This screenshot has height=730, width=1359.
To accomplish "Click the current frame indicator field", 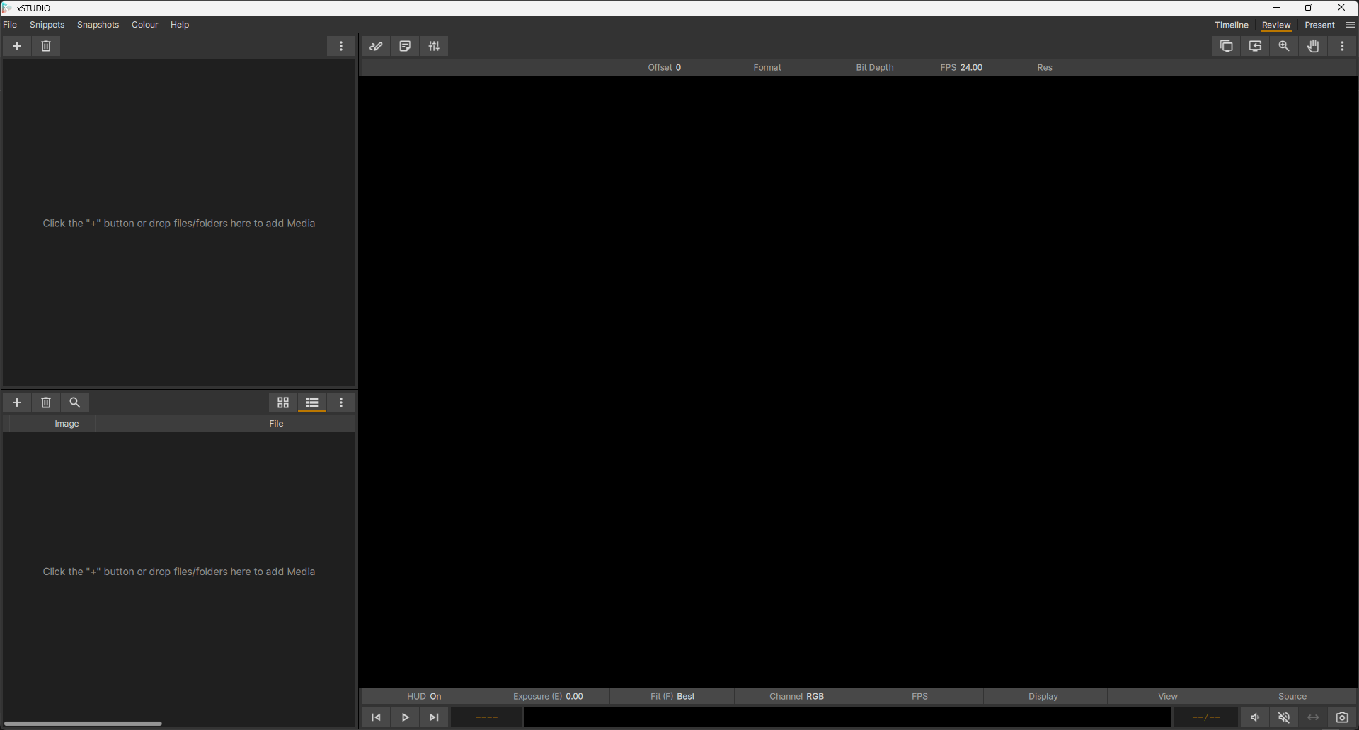I will click(x=486, y=717).
